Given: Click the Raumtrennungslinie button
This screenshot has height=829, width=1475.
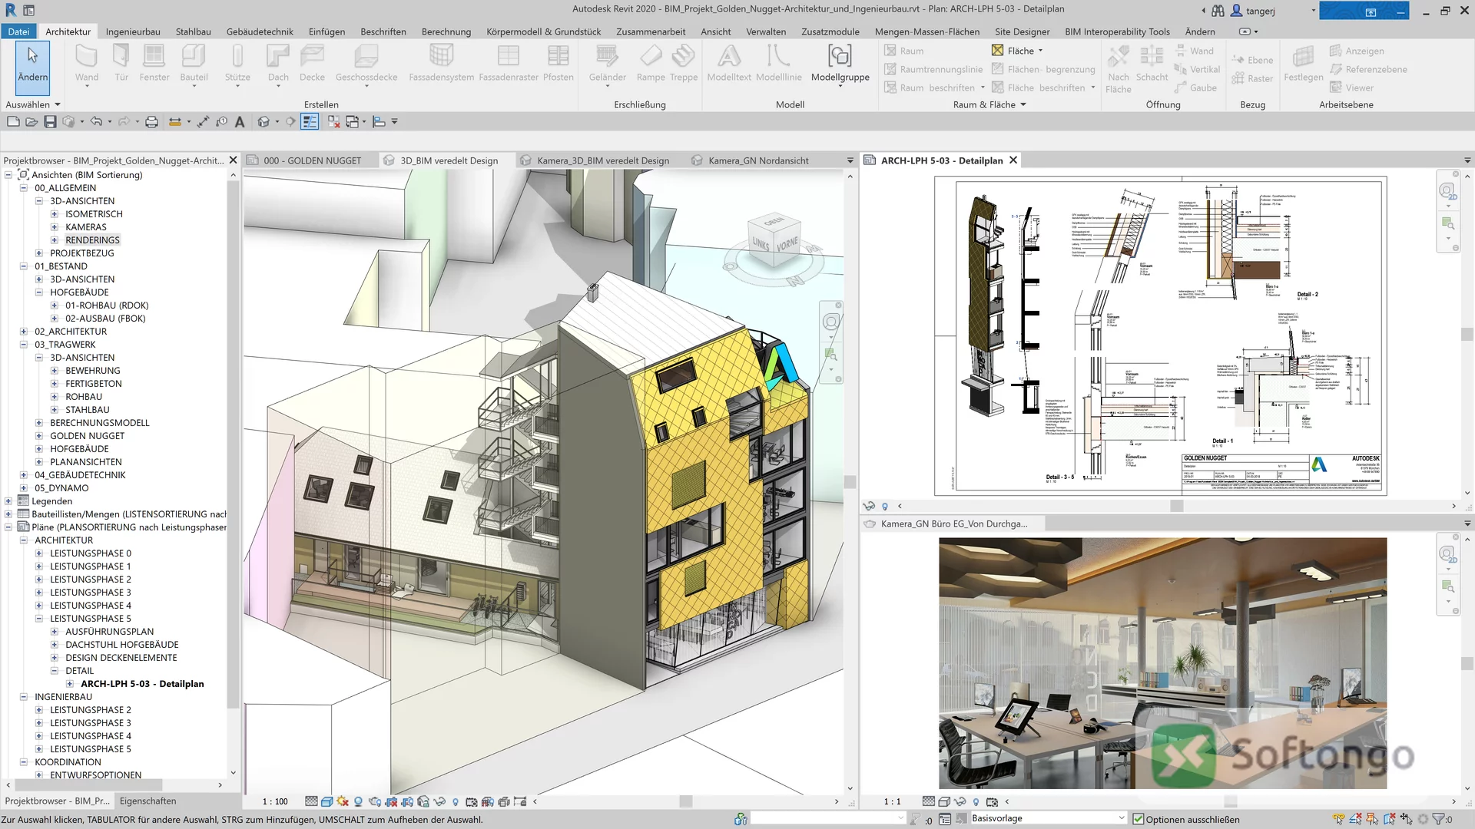Looking at the screenshot, I should pyautogui.click(x=933, y=69).
